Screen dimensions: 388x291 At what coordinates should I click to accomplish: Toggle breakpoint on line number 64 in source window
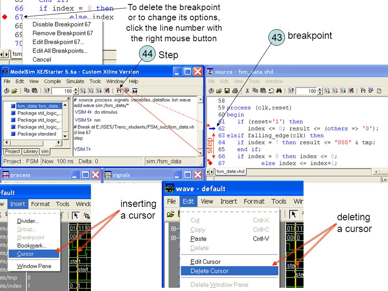click(221, 142)
